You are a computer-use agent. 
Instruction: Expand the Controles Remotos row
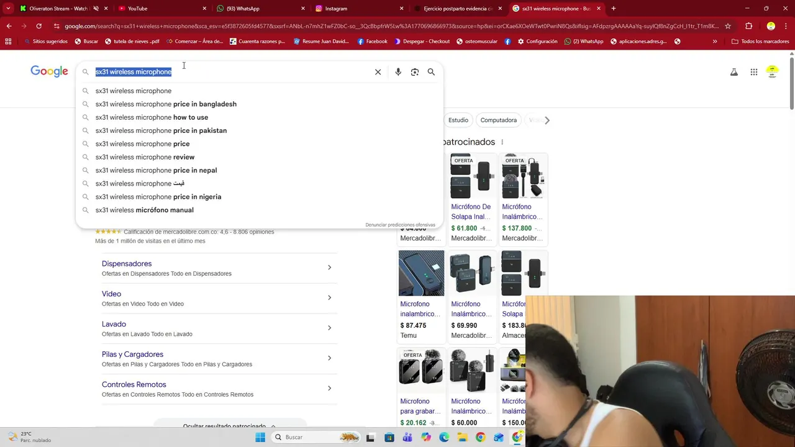tap(219, 389)
